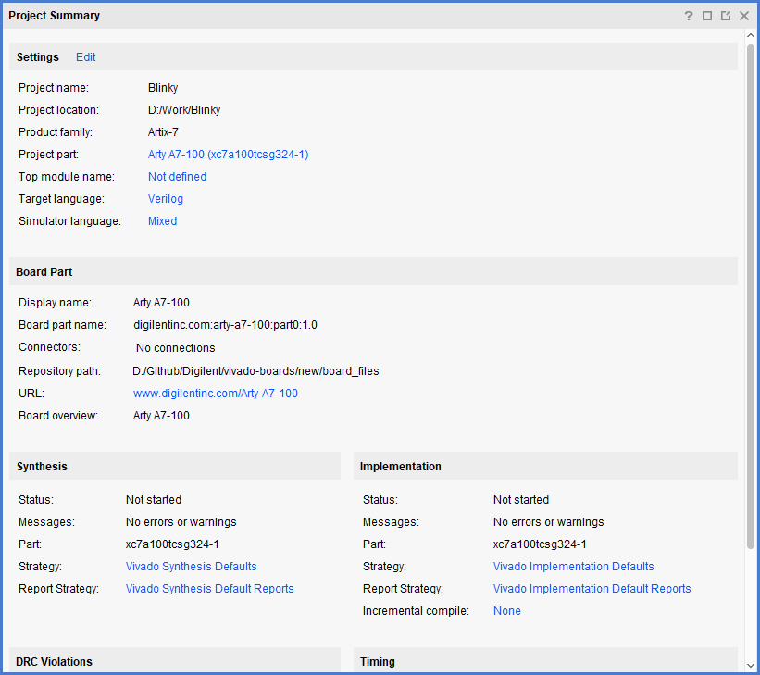
Task: Open the help question mark icon
Action: (689, 16)
